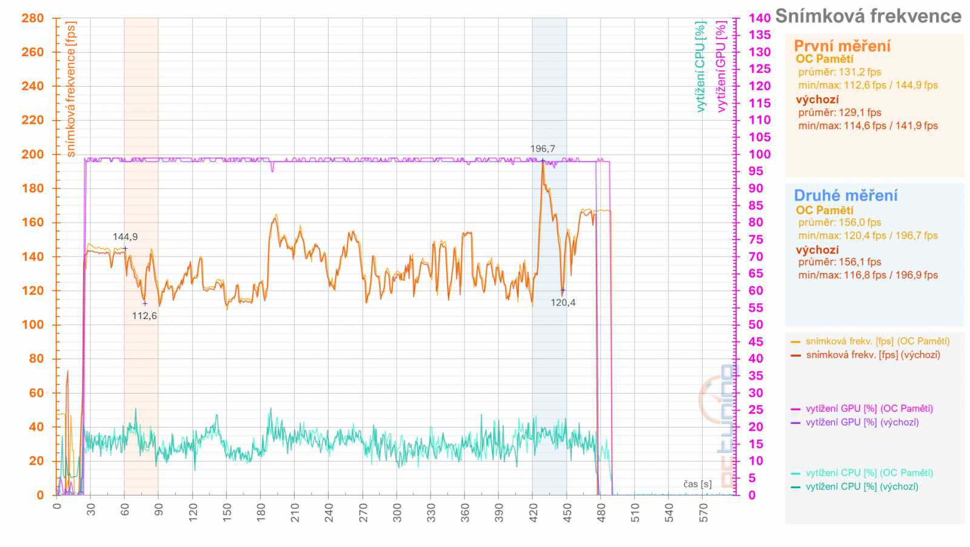Click druhé měření výchozí average 156,1 fps
Viewport: 970px width, 547px height.
pos(840,262)
